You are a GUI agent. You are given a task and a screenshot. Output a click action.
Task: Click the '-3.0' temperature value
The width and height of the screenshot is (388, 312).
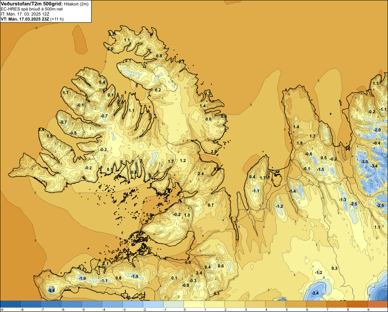pyautogui.click(x=364, y=162)
